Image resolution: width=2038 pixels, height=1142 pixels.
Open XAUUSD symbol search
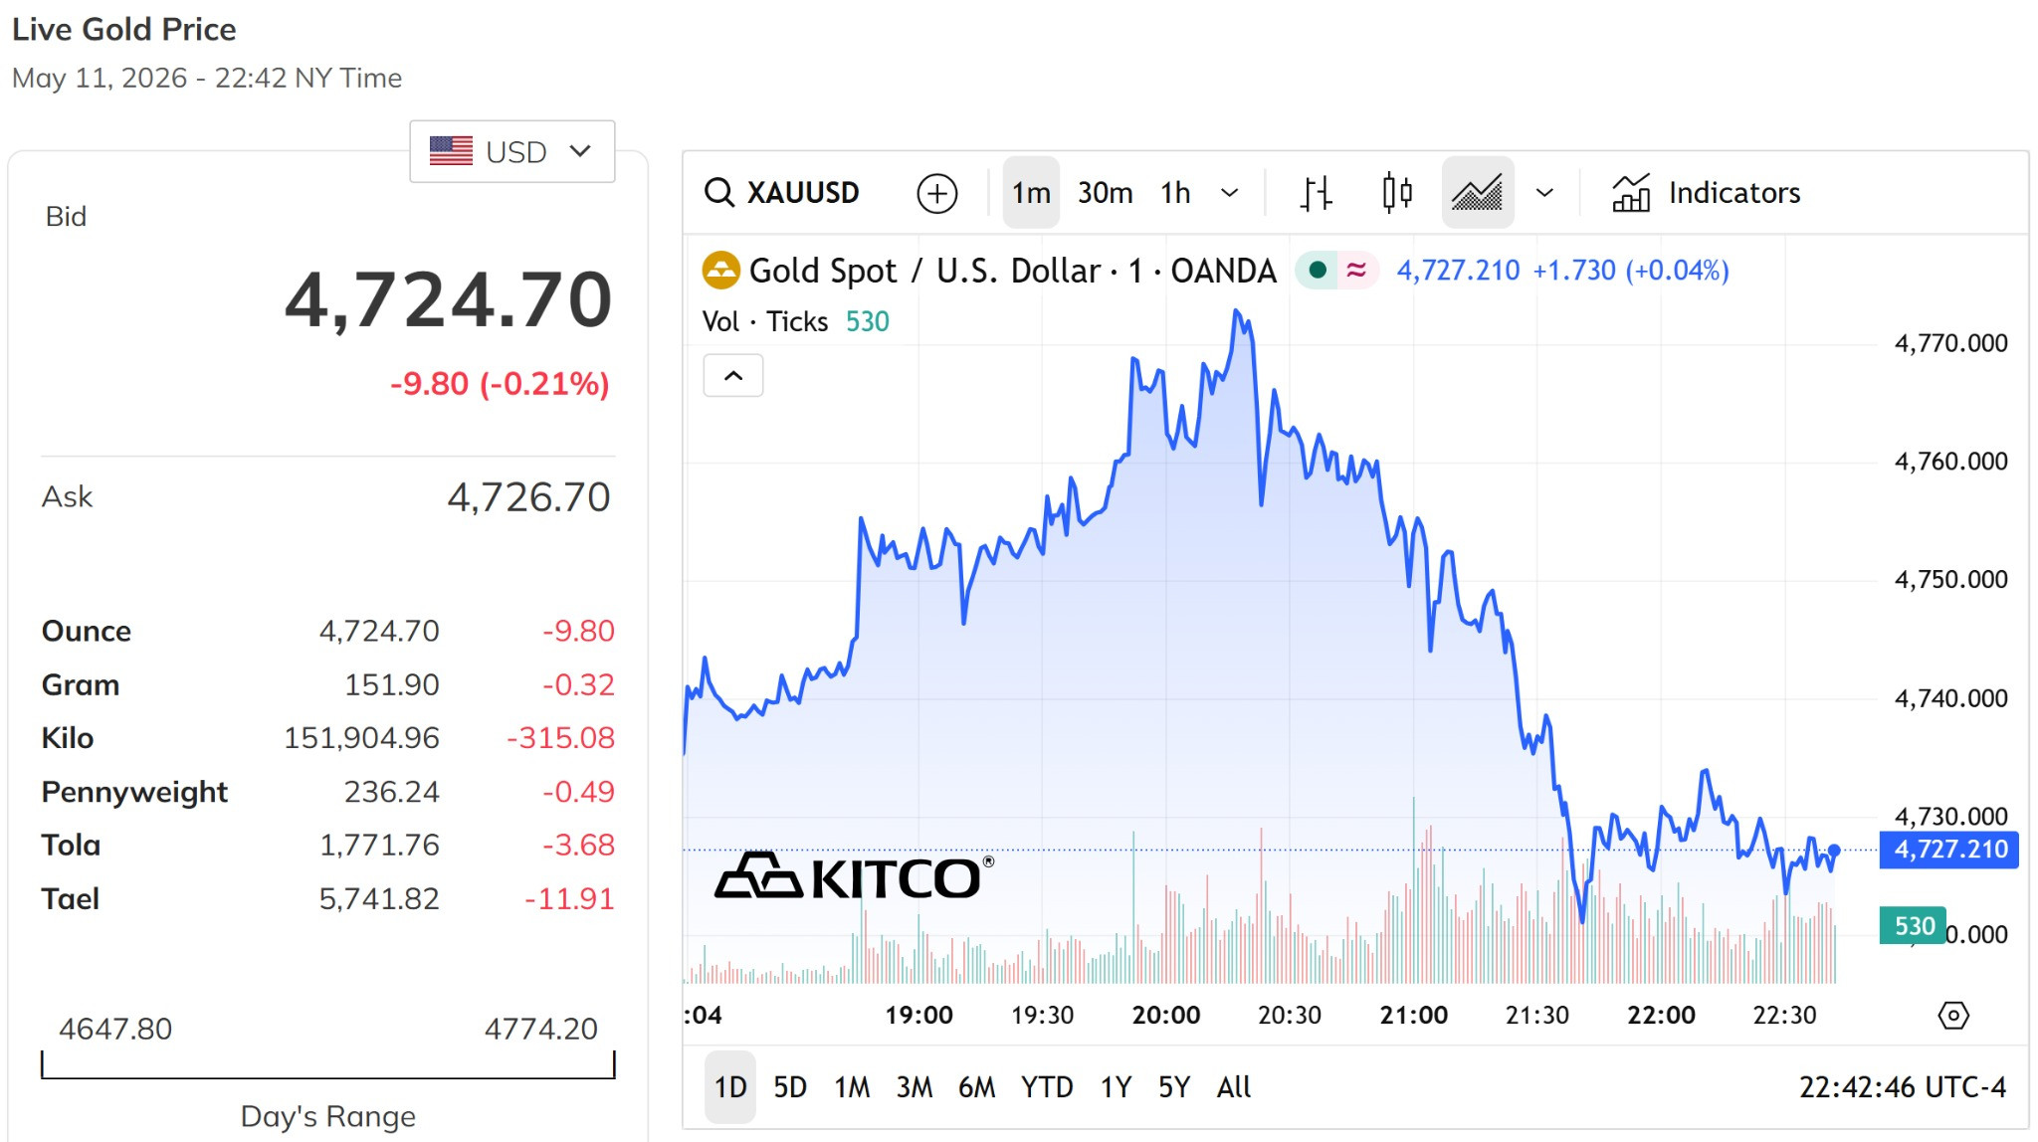[781, 192]
